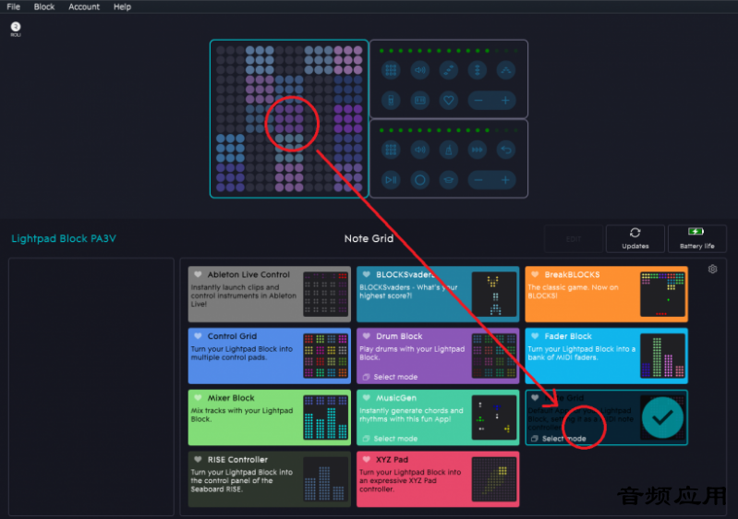This screenshot has width=738, height=519.
Task: Click the XYZ Pad preview thumbnail
Action: (x=494, y=479)
